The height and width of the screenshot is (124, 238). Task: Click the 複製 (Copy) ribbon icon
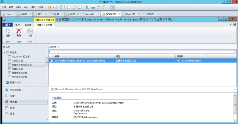(x=8, y=32)
